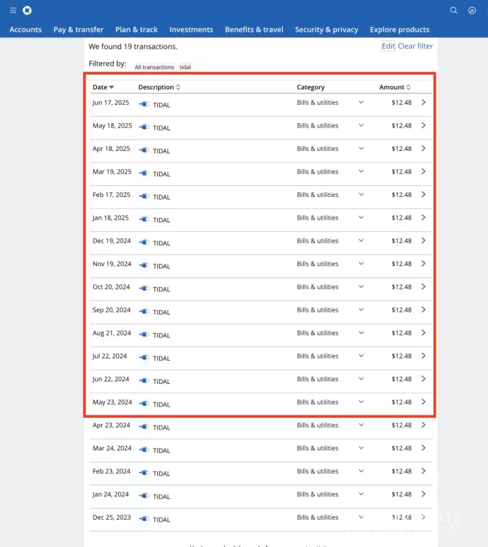The image size is (488, 547).
Task: Click the Edit filter link
Action: coord(389,46)
